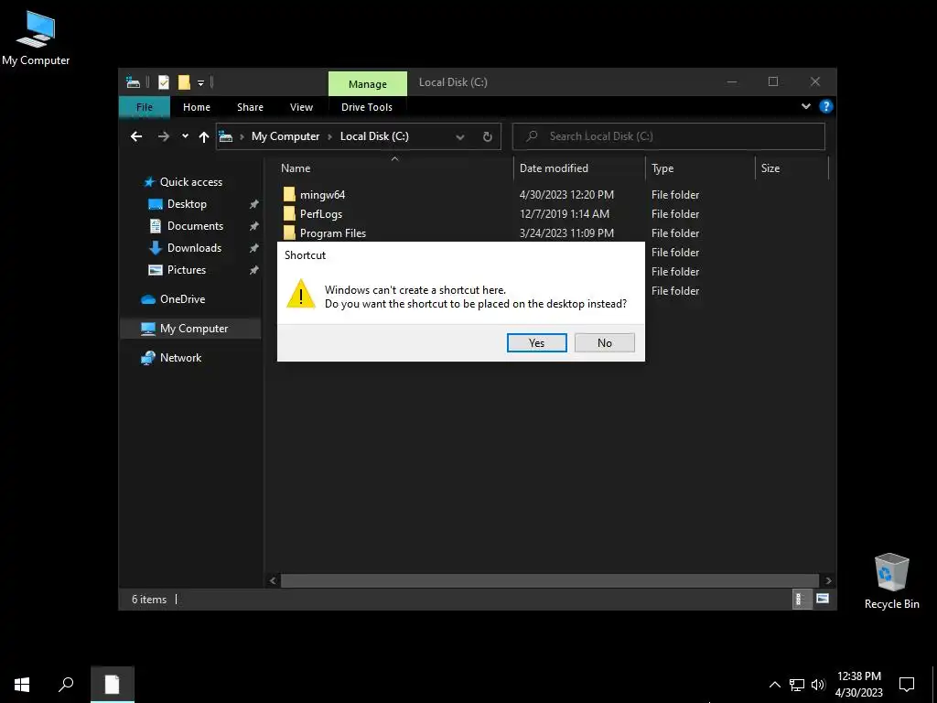
Task: Click the Properties quick access toolbar icon
Action: point(164,81)
